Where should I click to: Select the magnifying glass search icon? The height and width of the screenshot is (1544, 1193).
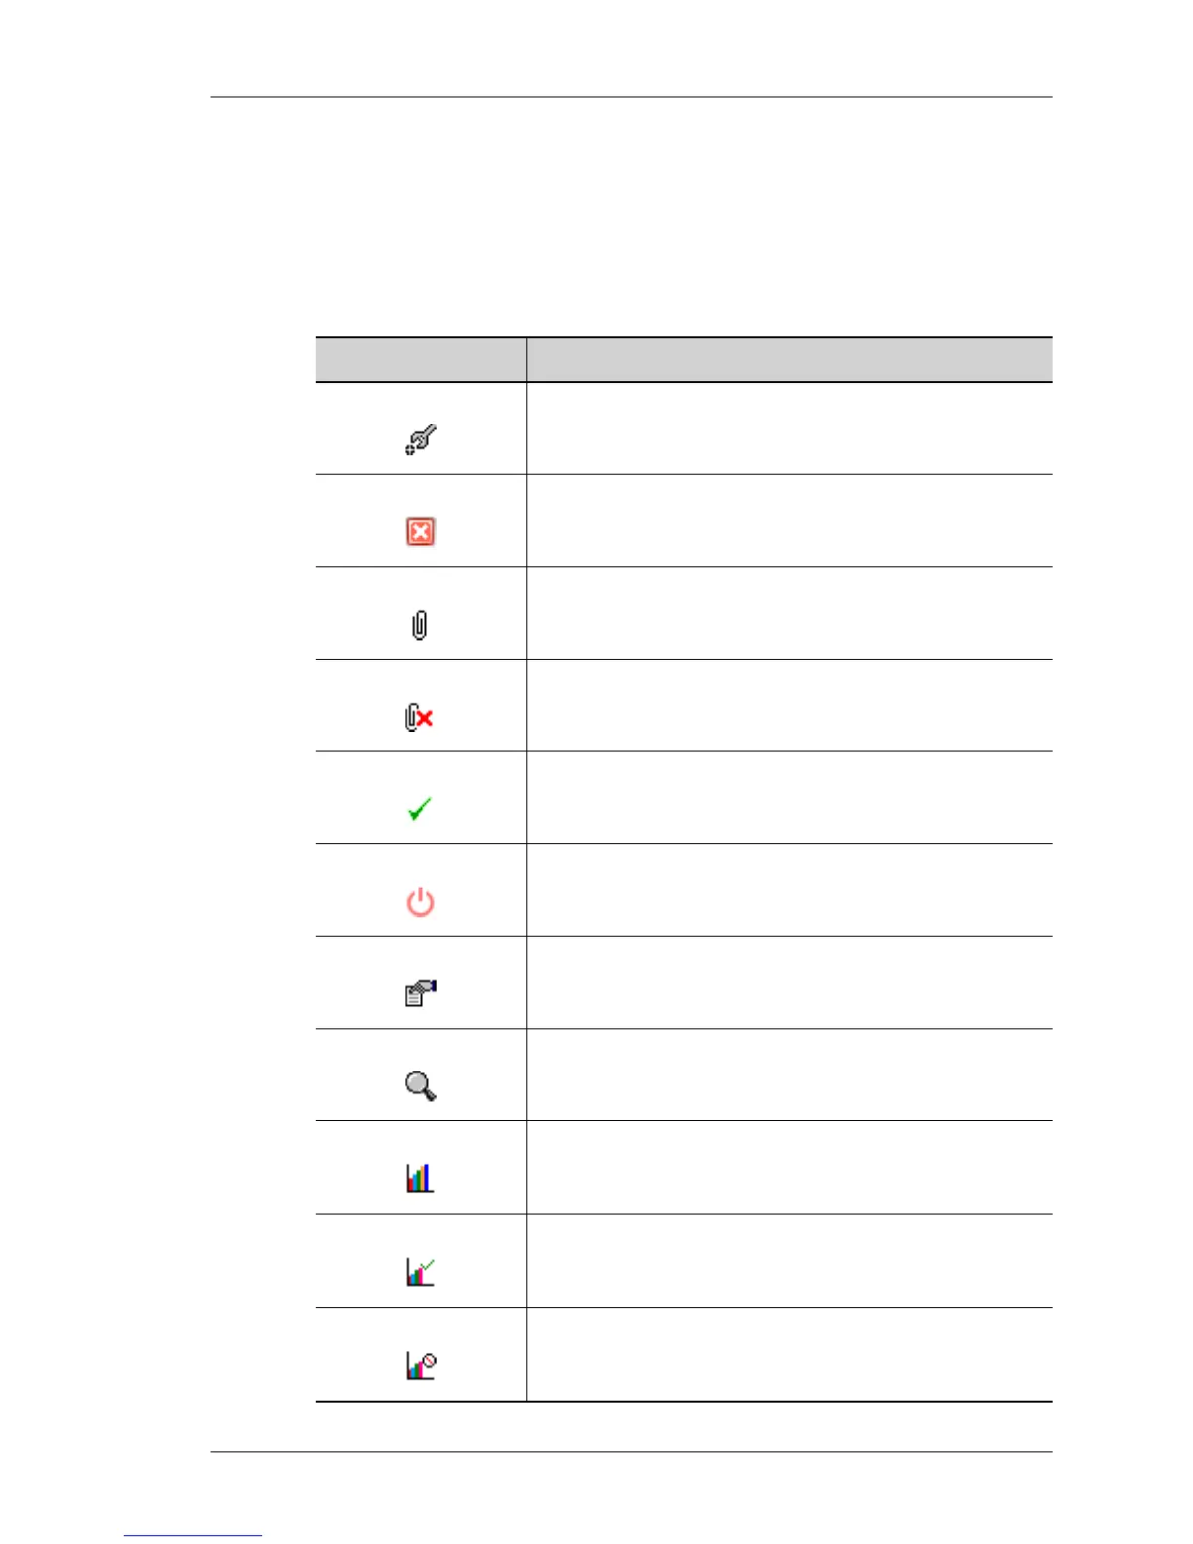pos(420,1085)
